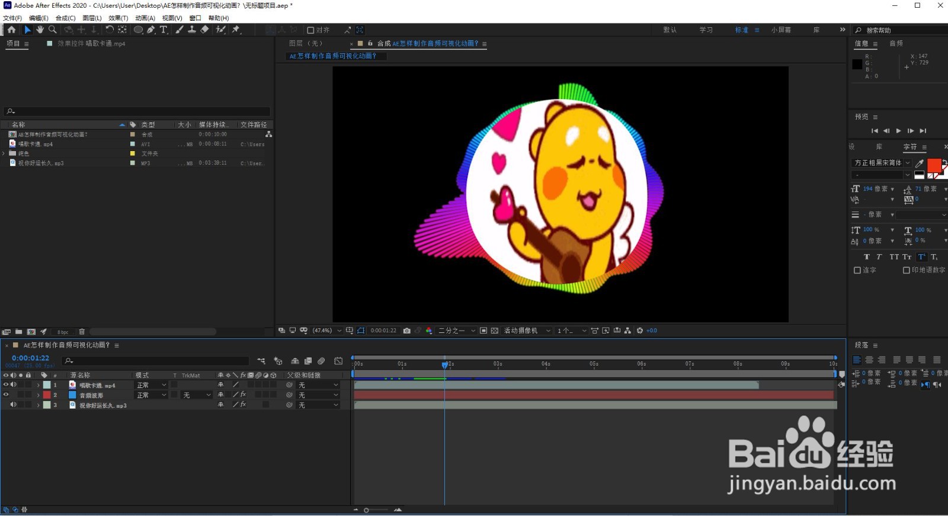
Task: Select the Eraser tool
Action: point(204,30)
